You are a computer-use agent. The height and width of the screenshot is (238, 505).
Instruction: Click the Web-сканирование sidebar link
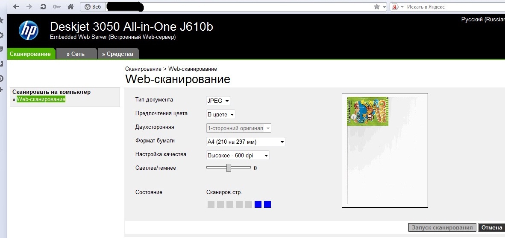pyautogui.click(x=41, y=99)
